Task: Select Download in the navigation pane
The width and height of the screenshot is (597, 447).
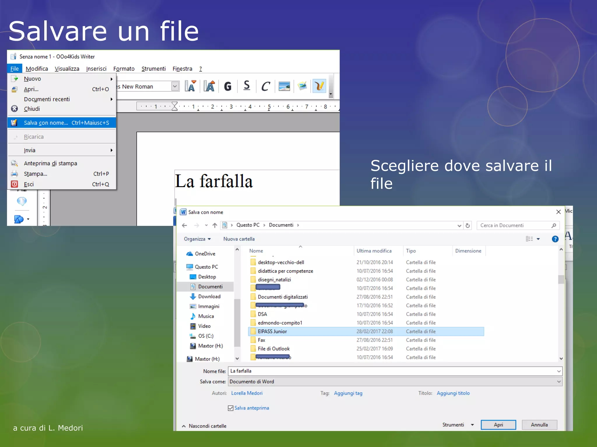Action: [209, 297]
